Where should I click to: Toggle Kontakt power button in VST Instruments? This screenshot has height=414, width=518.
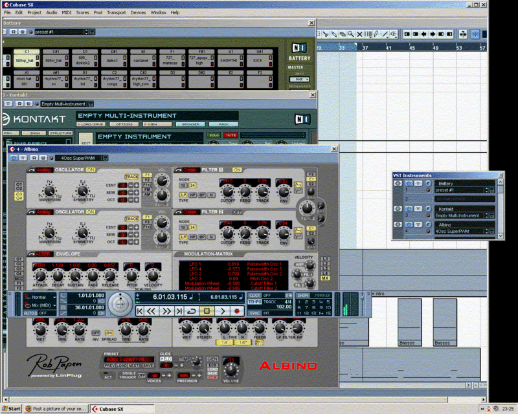[409, 209]
